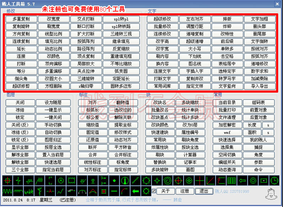283x207 pixels.
Task: Select the red roof chevron icon
Action: pos(93,191)
